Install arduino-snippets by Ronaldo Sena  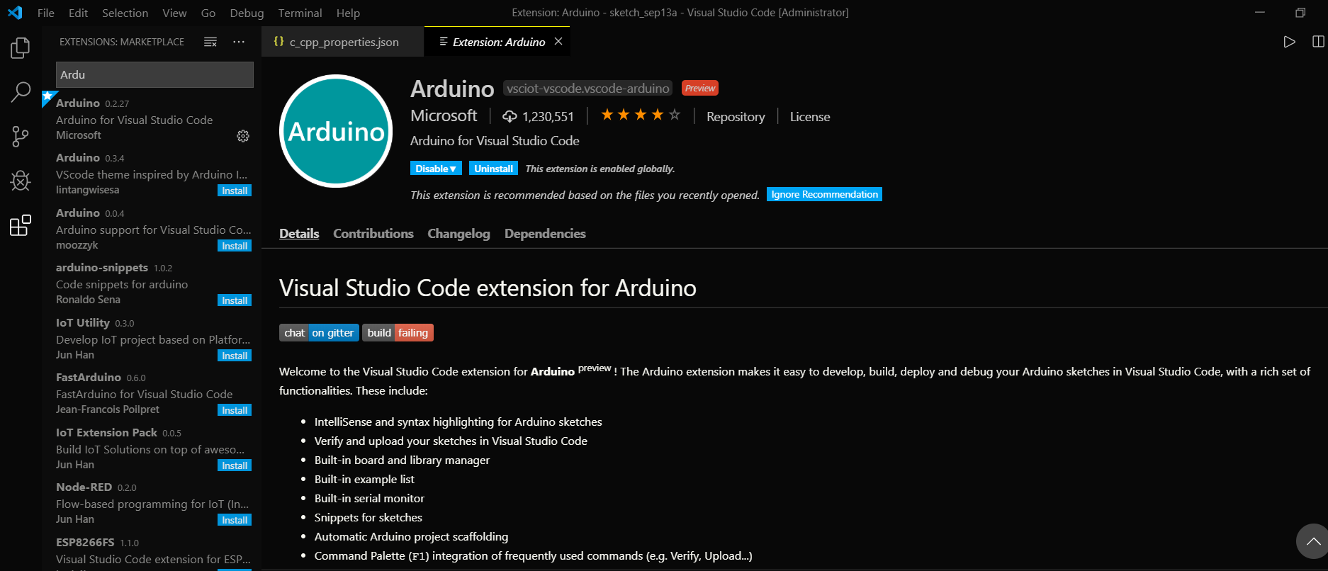[235, 300]
